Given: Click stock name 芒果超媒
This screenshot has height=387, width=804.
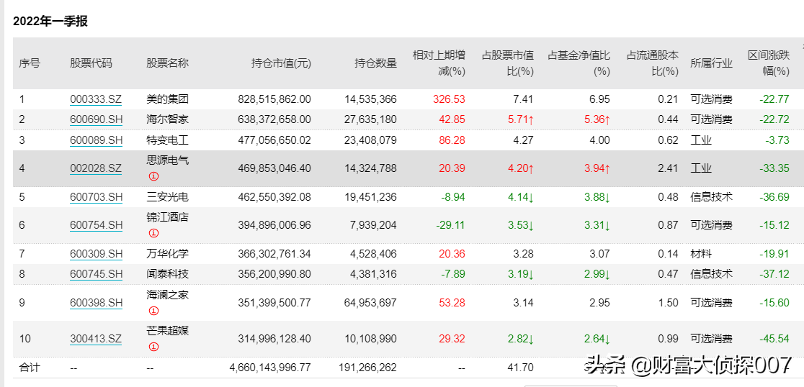Looking at the screenshot, I should pos(167,330).
